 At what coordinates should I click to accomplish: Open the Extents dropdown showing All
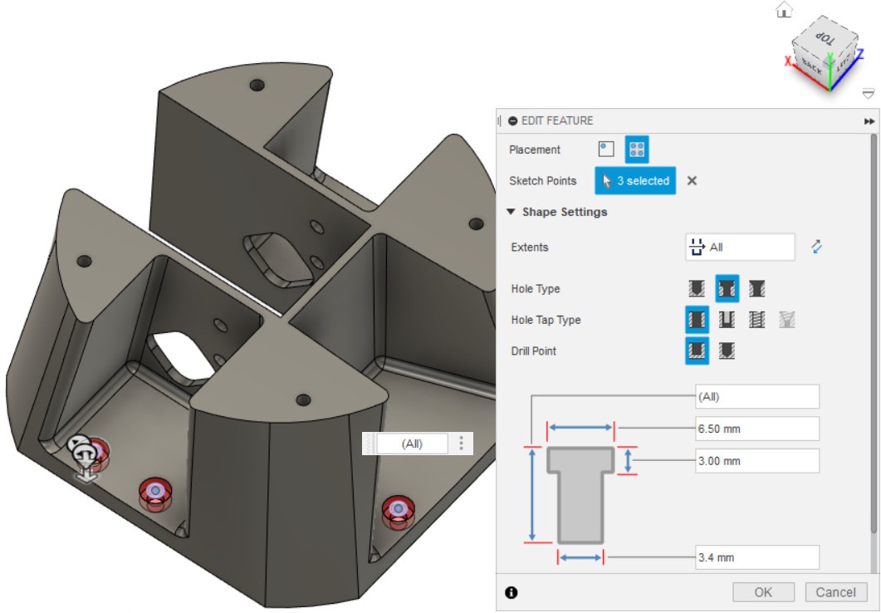point(740,248)
